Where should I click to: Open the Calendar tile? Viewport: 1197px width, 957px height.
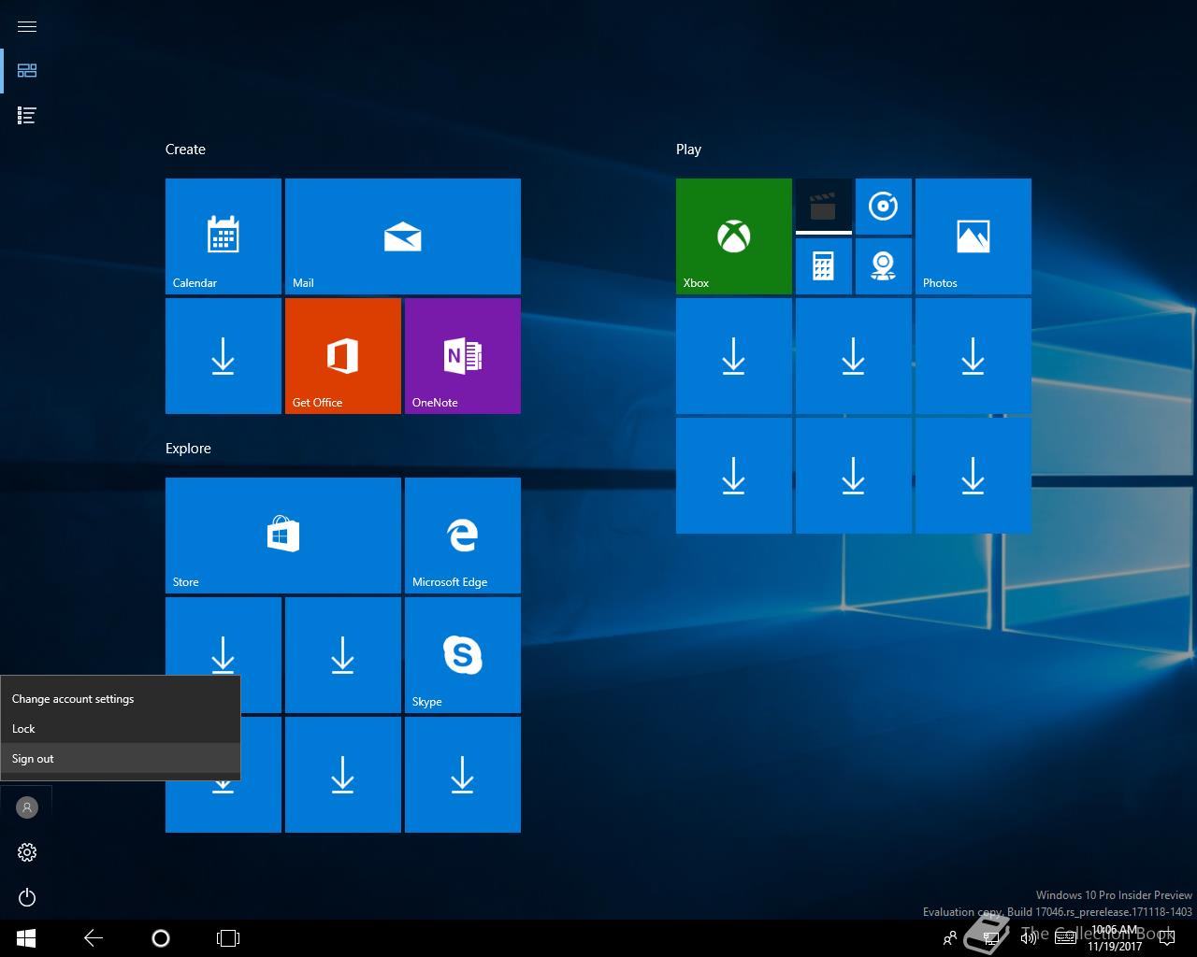[x=224, y=236]
